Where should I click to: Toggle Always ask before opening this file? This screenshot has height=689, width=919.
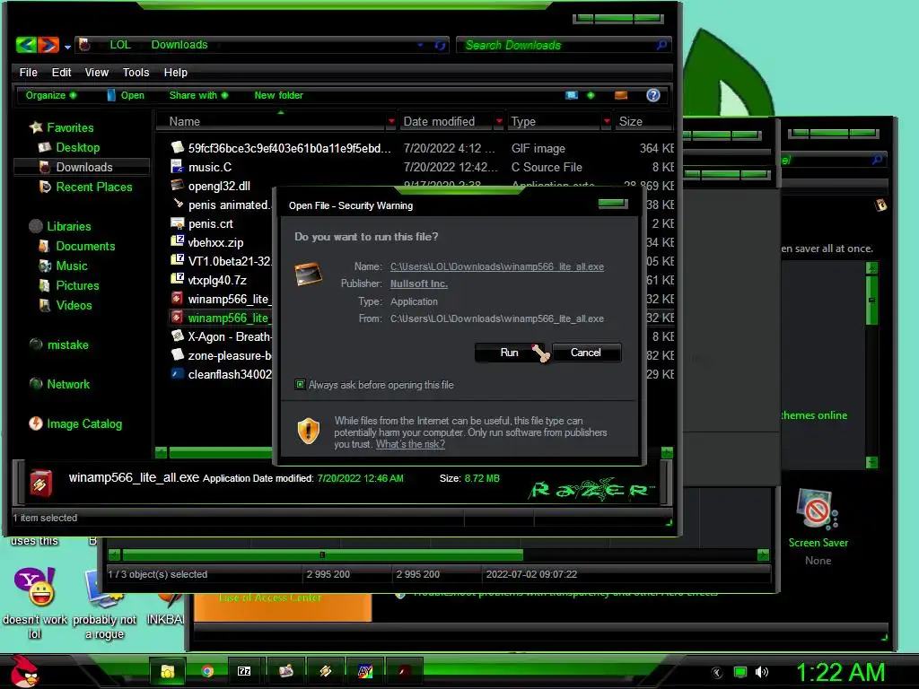(x=300, y=385)
